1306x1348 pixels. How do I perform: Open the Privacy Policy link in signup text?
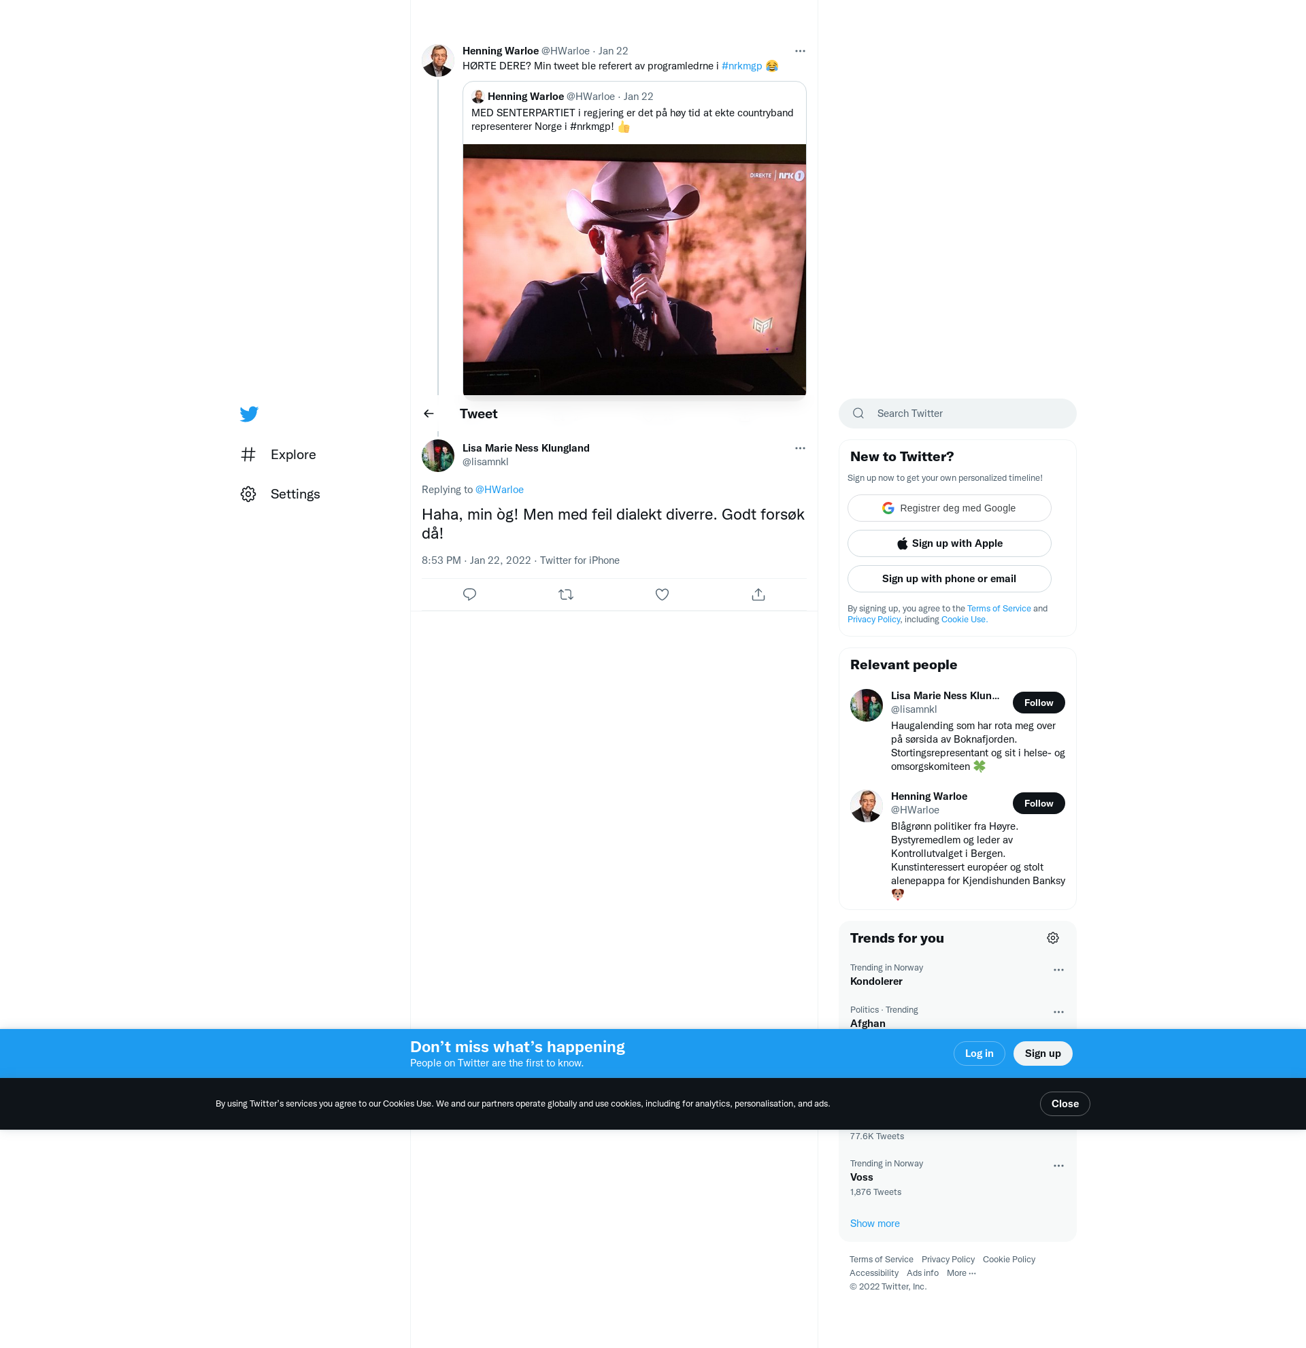[x=873, y=620]
